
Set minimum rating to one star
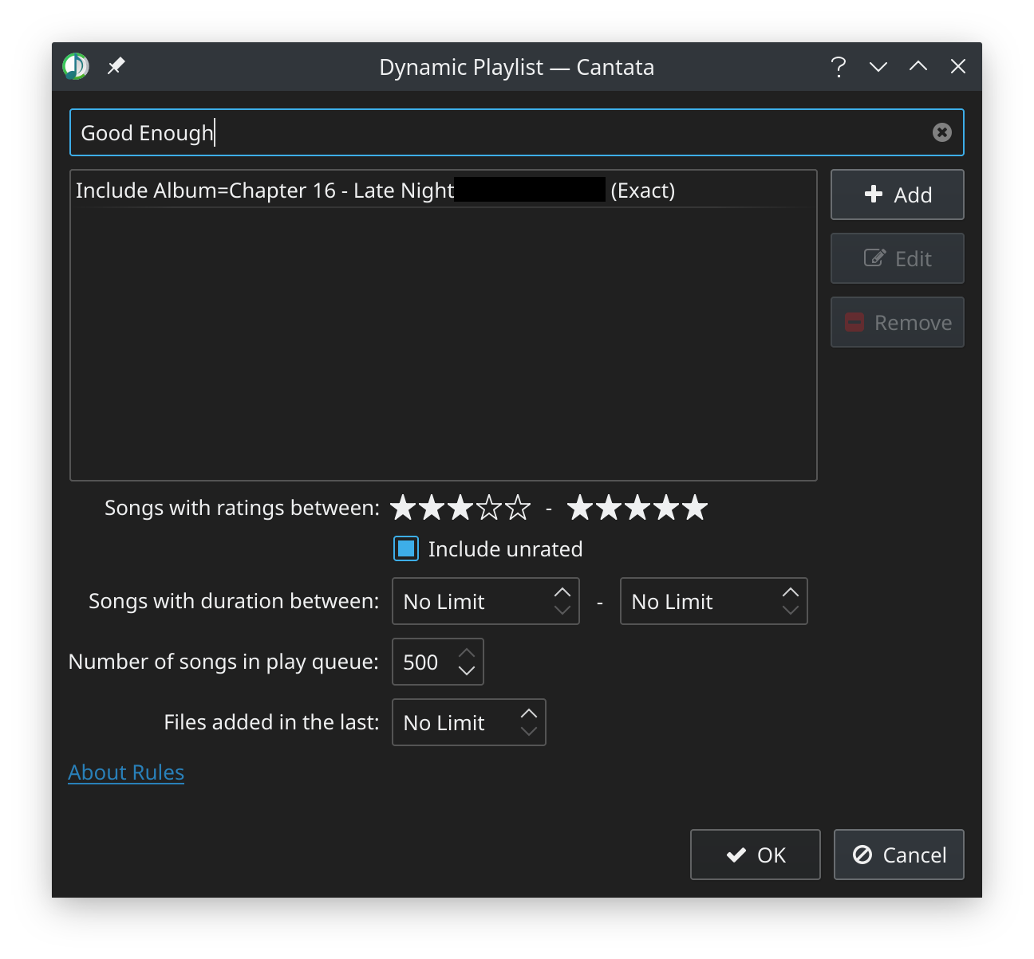[x=403, y=508]
